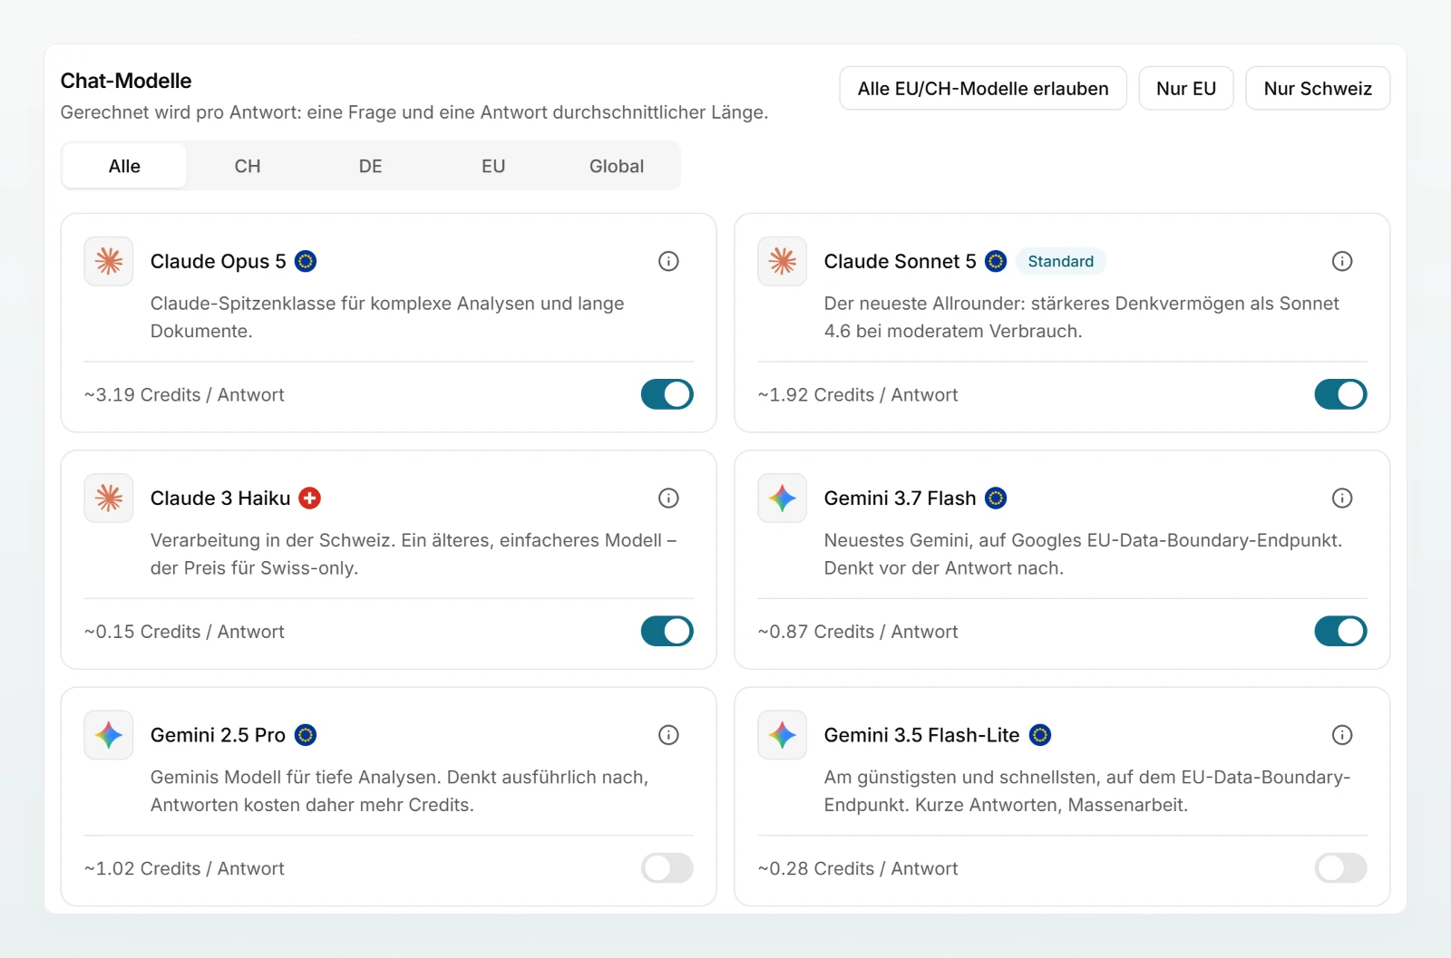Open info for Claude Opus 5
1451x958 pixels.
pyautogui.click(x=668, y=261)
